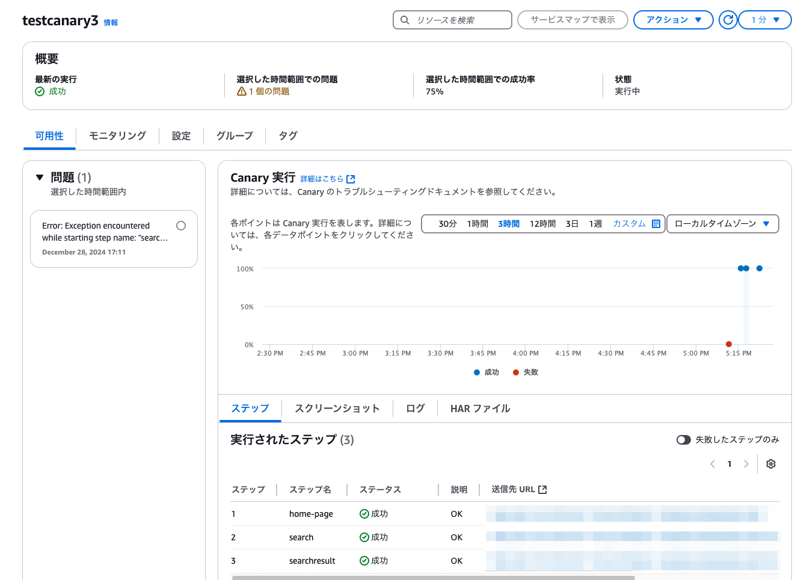The height and width of the screenshot is (580, 807).
Task: Click success icon in search row
Action: click(364, 537)
